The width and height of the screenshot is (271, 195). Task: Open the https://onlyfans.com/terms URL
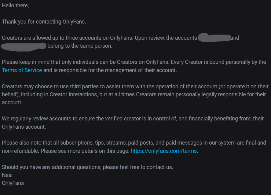pos(163,151)
